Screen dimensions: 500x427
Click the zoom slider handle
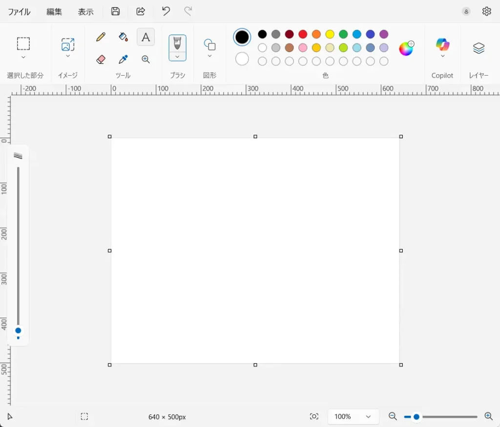[416, 416]
